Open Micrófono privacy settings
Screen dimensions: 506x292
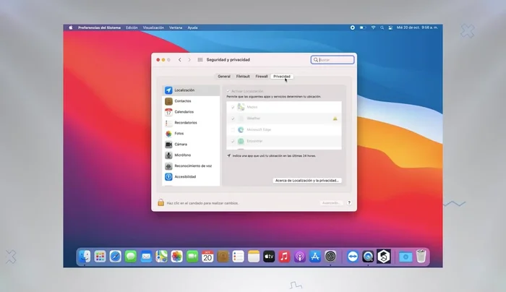tap(182, 155)
